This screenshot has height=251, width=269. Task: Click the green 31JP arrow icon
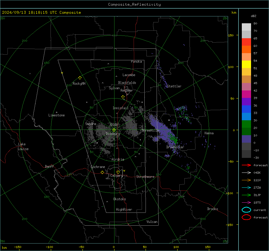pos(246,195)
